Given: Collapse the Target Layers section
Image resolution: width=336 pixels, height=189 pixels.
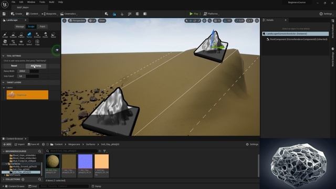Looking at the screenshot, I should coord(4,82).
